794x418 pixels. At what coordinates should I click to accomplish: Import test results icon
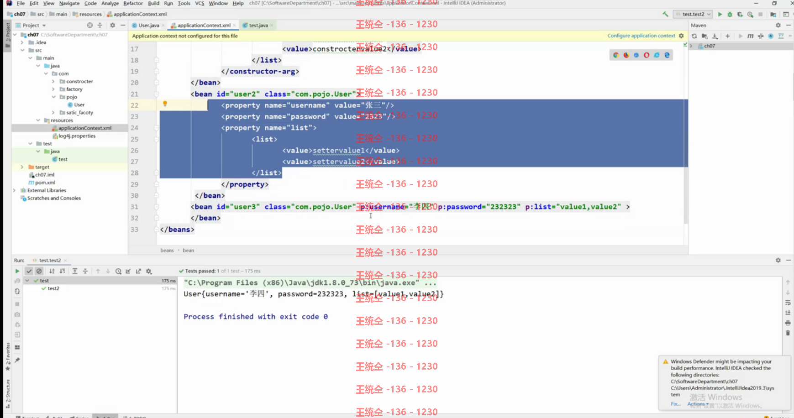tap(128, 271)
